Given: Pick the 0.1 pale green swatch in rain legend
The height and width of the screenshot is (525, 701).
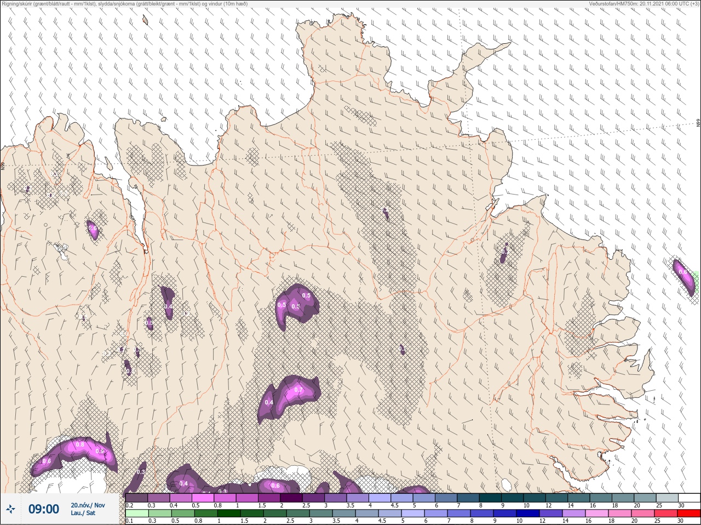Looking at the screenshot, I should pos(136,513).
